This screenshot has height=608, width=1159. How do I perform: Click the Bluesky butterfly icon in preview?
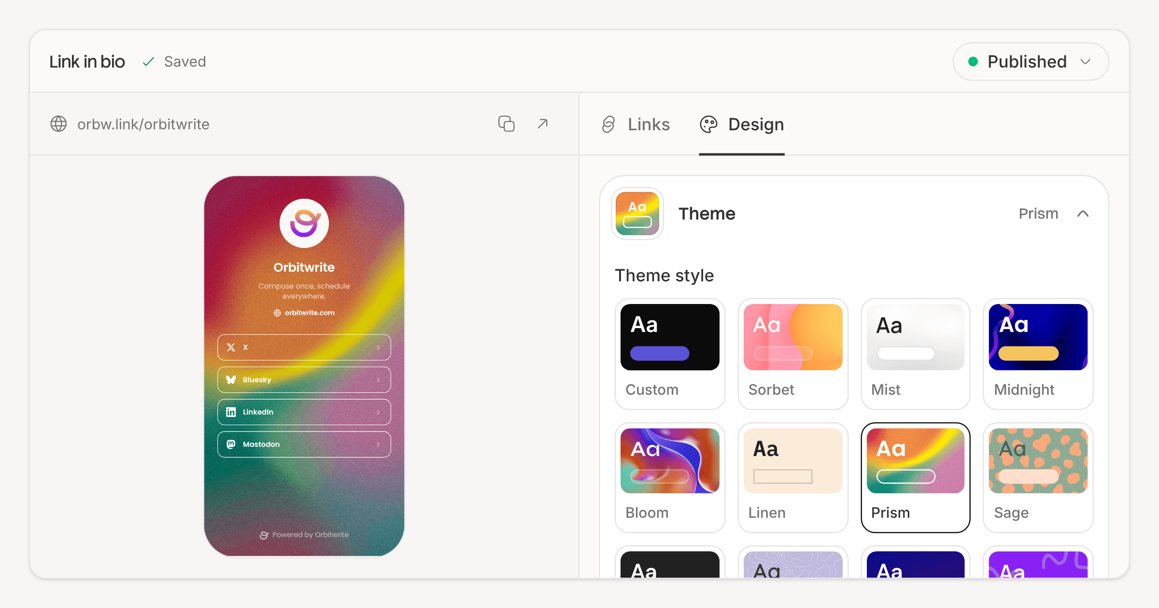tap(231, 380)
